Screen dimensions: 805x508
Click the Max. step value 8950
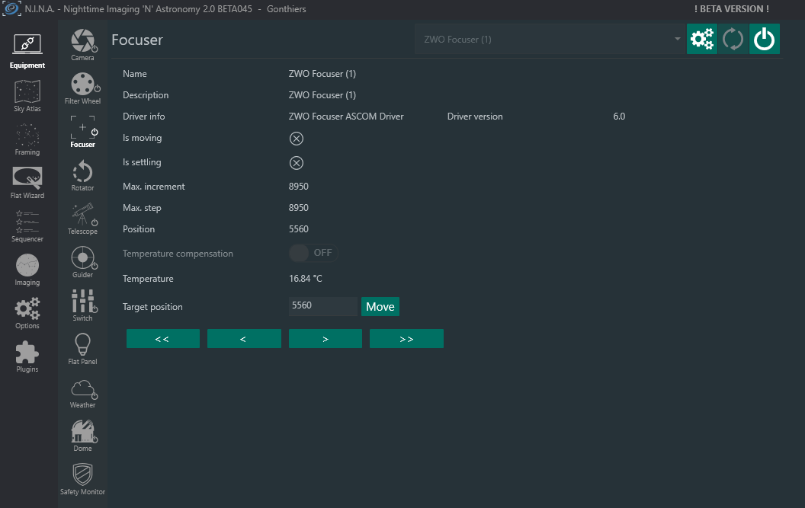click(x=299, y=208)
